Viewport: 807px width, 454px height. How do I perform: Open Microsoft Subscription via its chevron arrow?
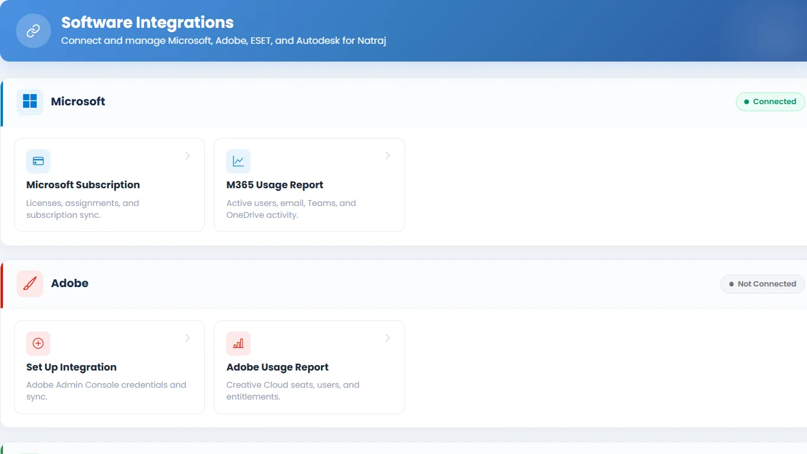click(187, 156)
